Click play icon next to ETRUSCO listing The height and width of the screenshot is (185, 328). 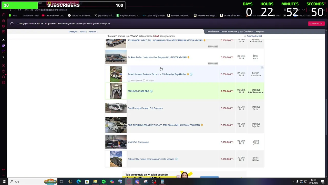[151, 91]
